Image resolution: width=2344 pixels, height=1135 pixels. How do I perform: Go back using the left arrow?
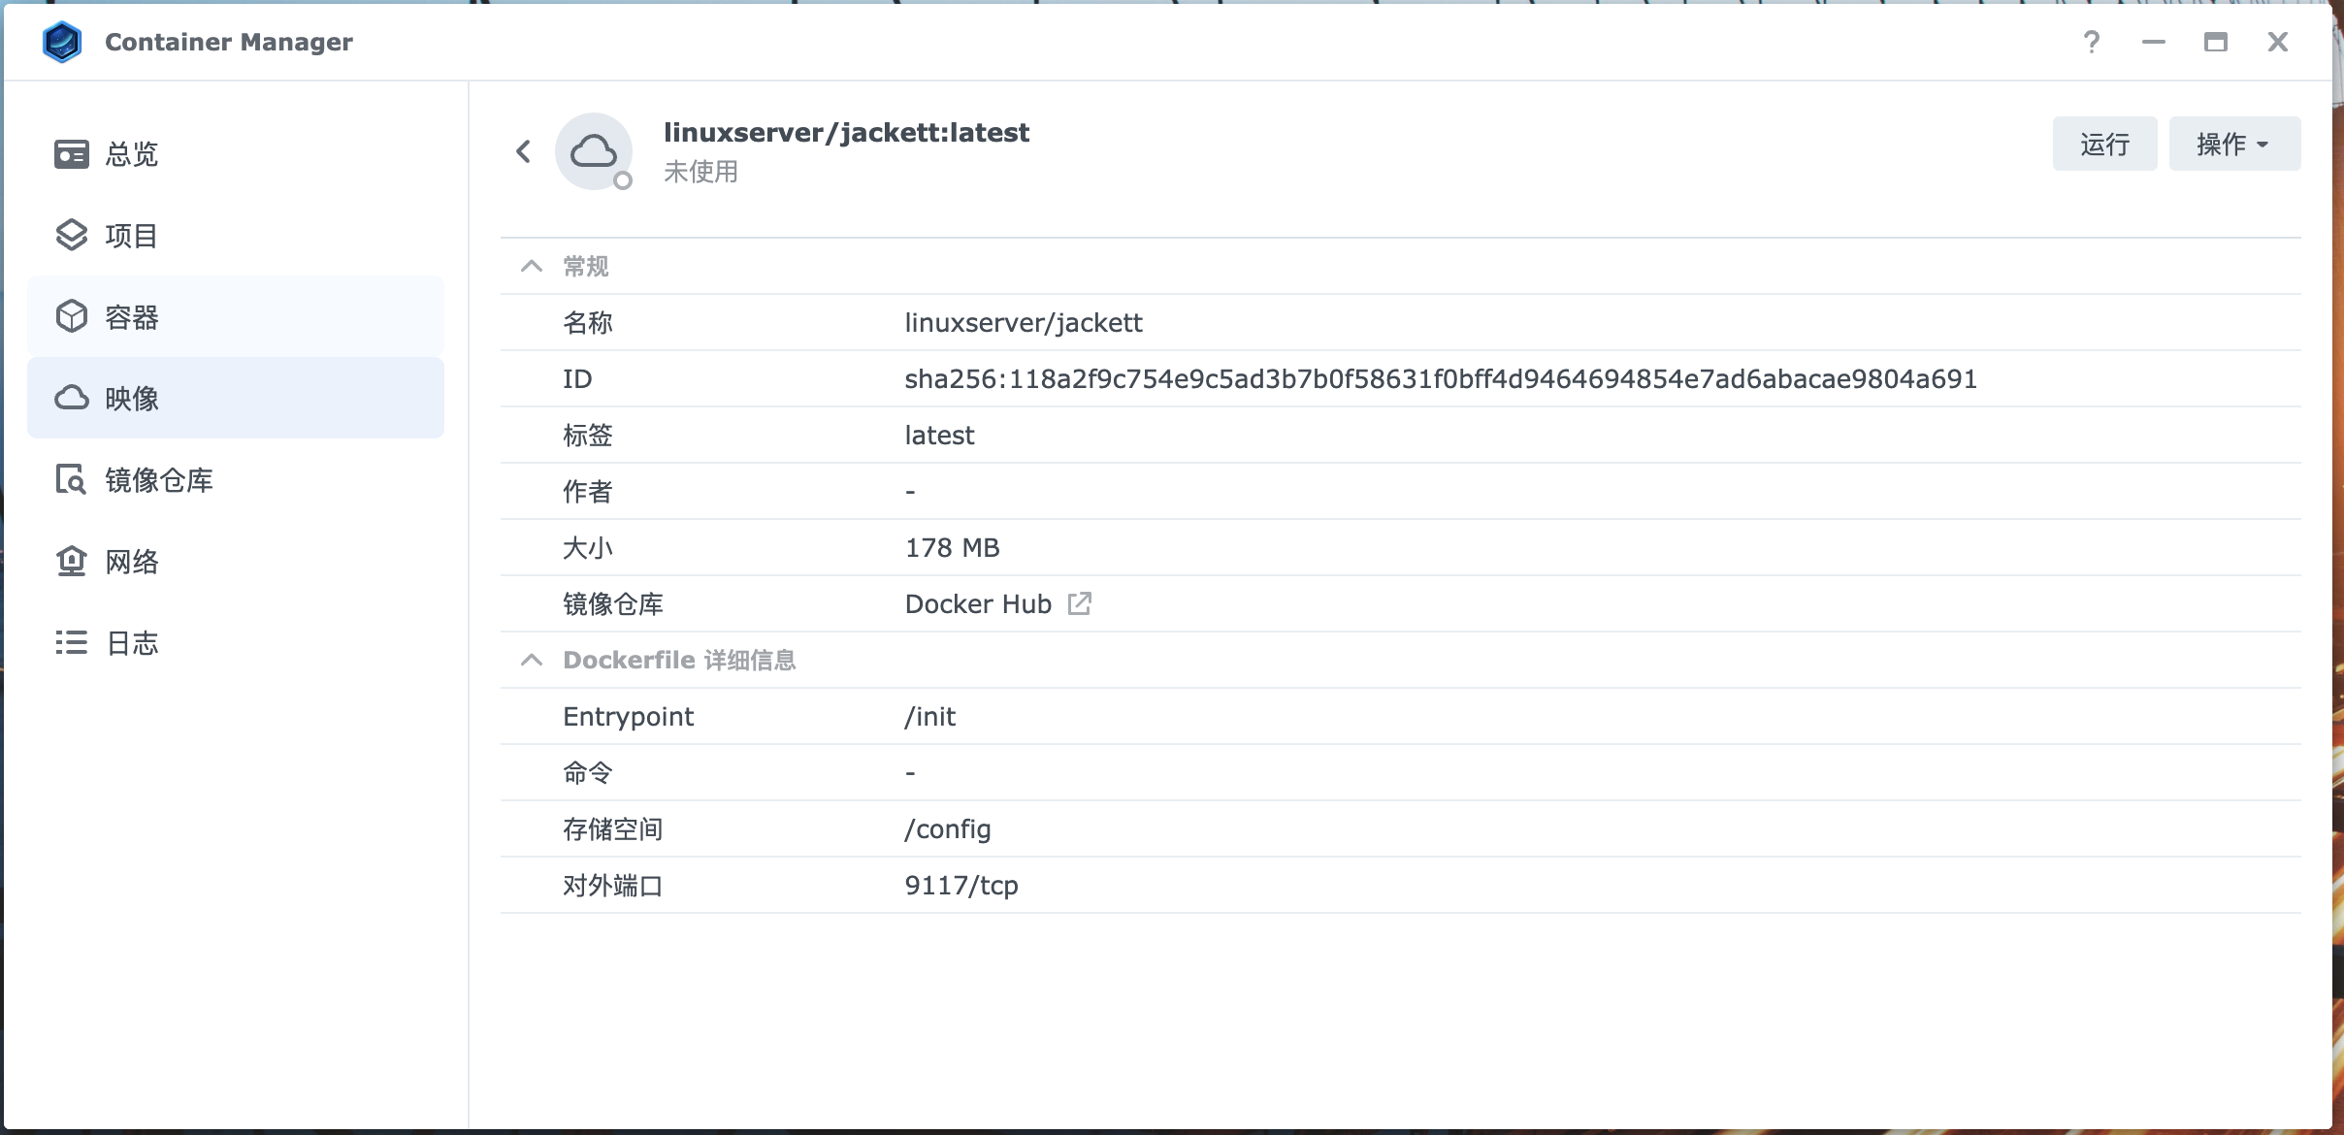523,151
